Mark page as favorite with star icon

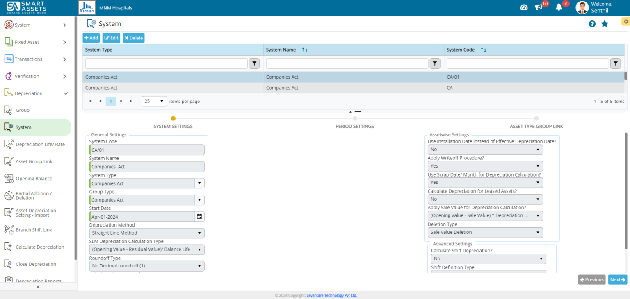pos(605,24)
